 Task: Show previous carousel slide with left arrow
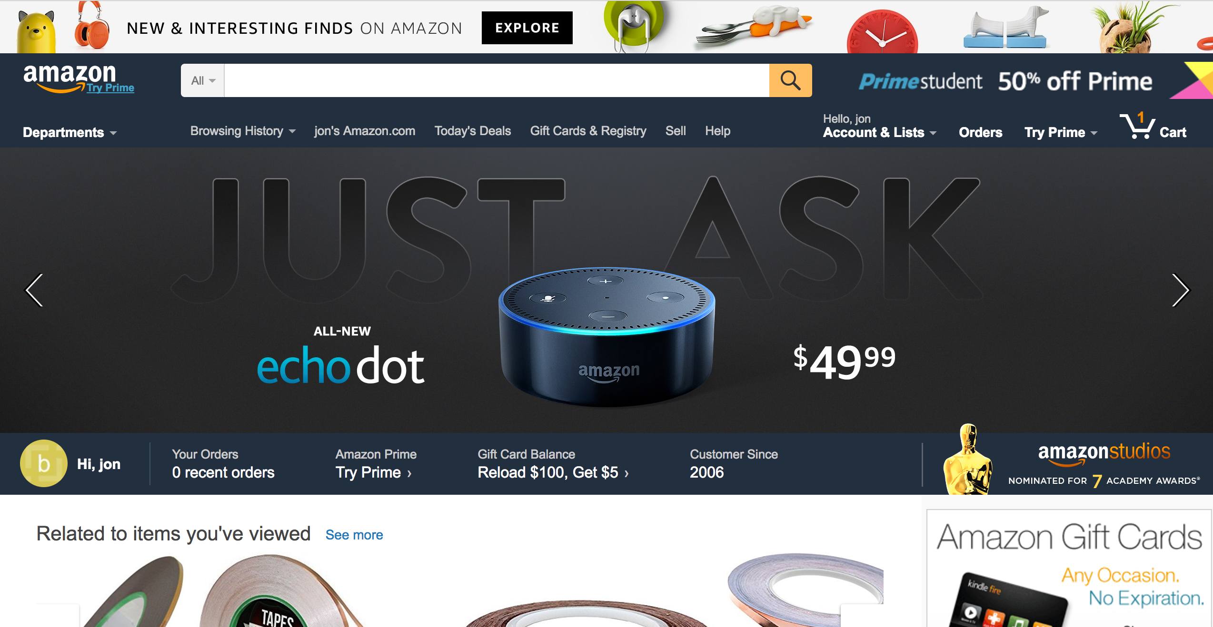34,290
